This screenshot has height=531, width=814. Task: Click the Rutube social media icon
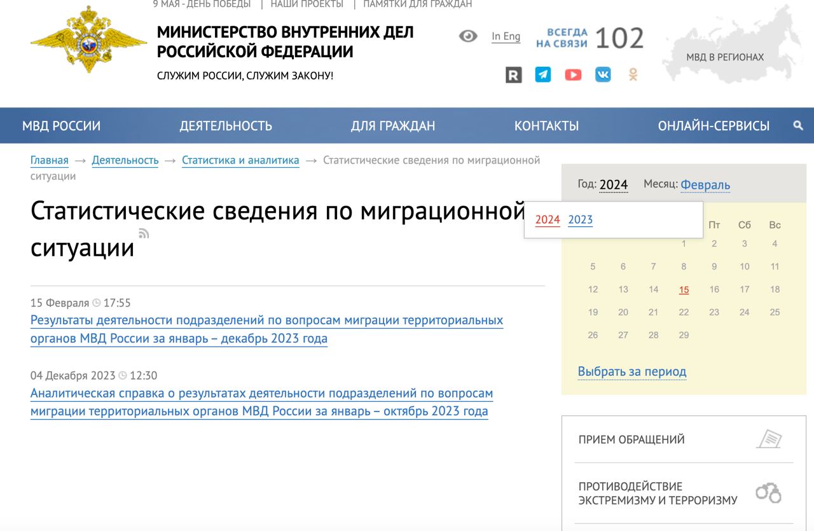pos(513,74)
